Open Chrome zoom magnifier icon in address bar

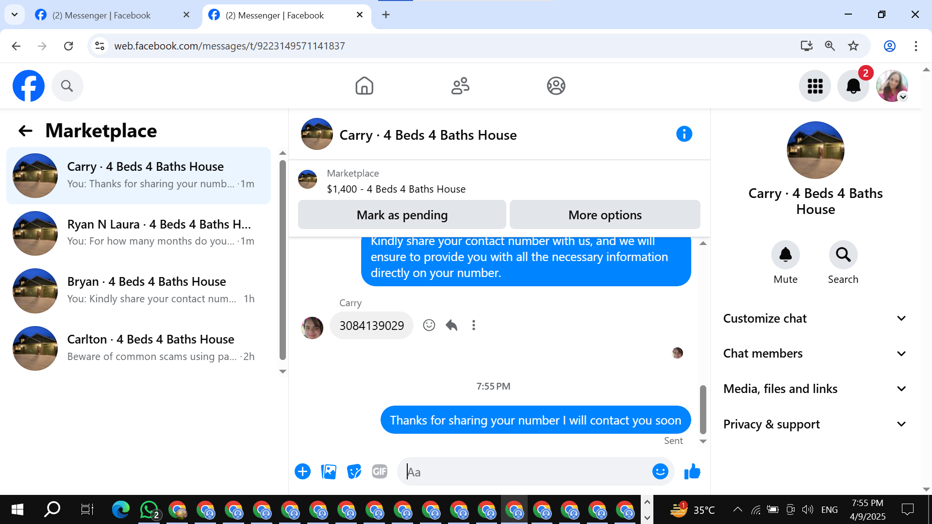pyautogui.click(x=830, y=46)
